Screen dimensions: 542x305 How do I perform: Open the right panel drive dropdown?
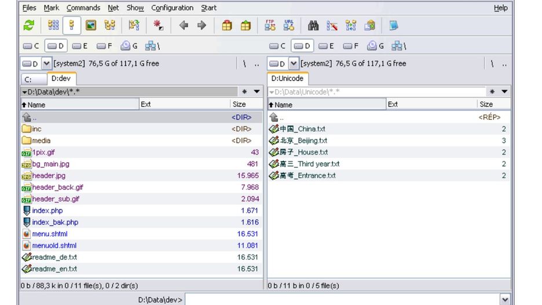(x=294, y=64)
